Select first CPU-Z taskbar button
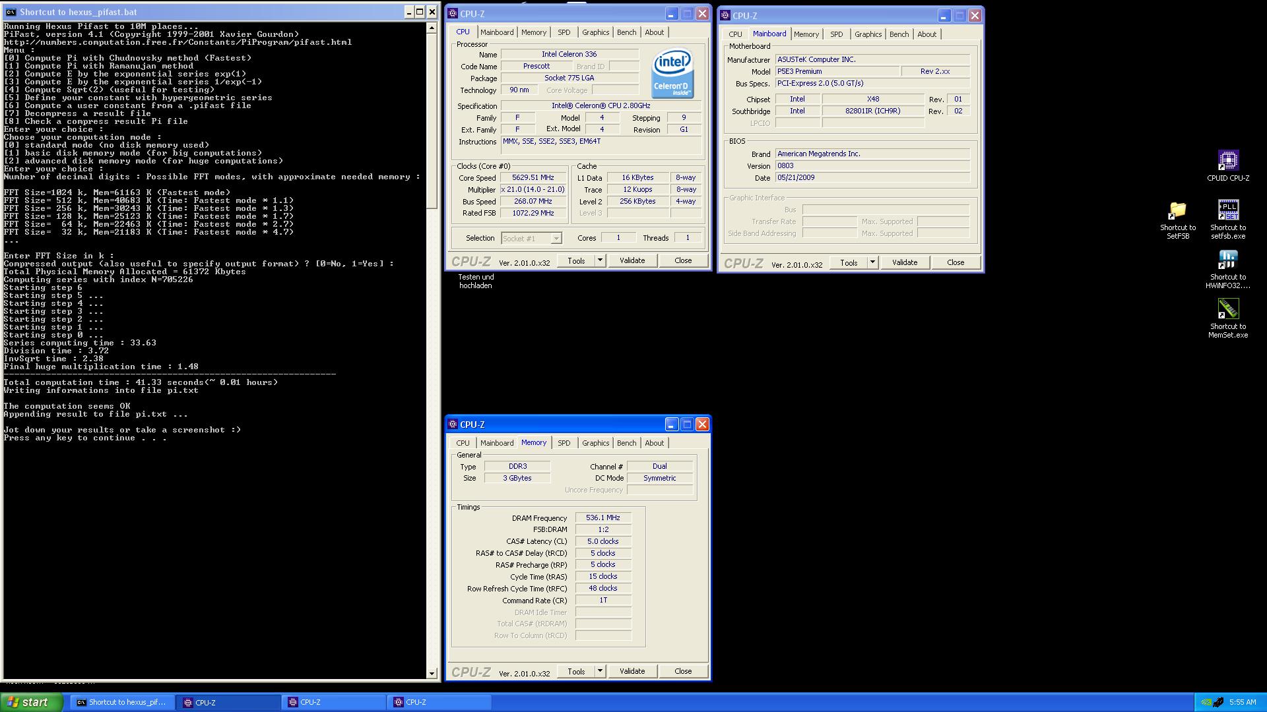 point(228,703)
